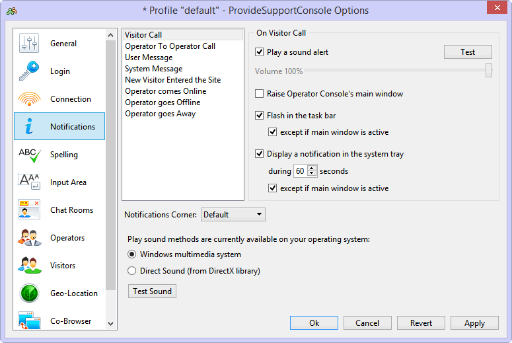Click the Spelling ABC checkmark icon
Screen dimensions: 512x343
coord(30,155)
